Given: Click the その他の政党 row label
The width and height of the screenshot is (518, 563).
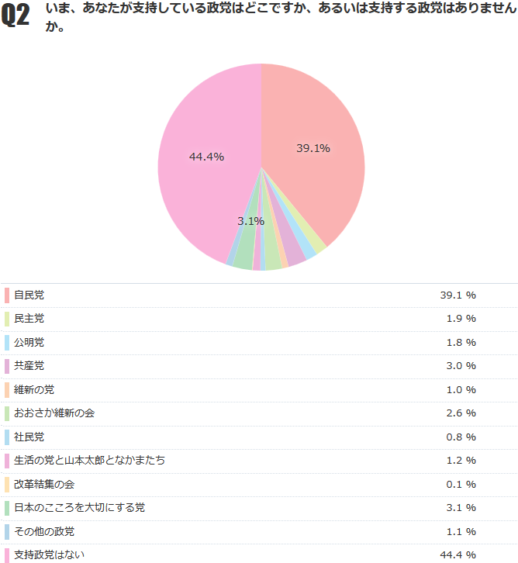Looking at the screenshot, I should click(x=44, y=531).
